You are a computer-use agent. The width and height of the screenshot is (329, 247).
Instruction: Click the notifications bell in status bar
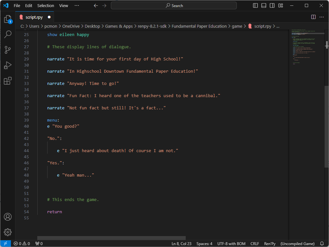322,243
